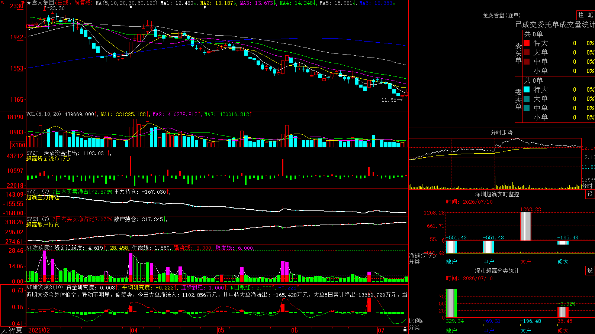
Task: Select the 05 month marker on the date axis
Action: [221, 330]
